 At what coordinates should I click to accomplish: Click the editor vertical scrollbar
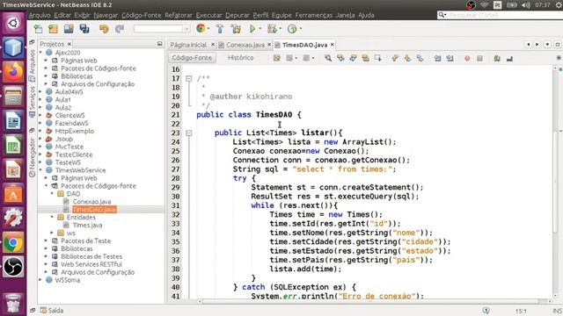tap(555, 181)
